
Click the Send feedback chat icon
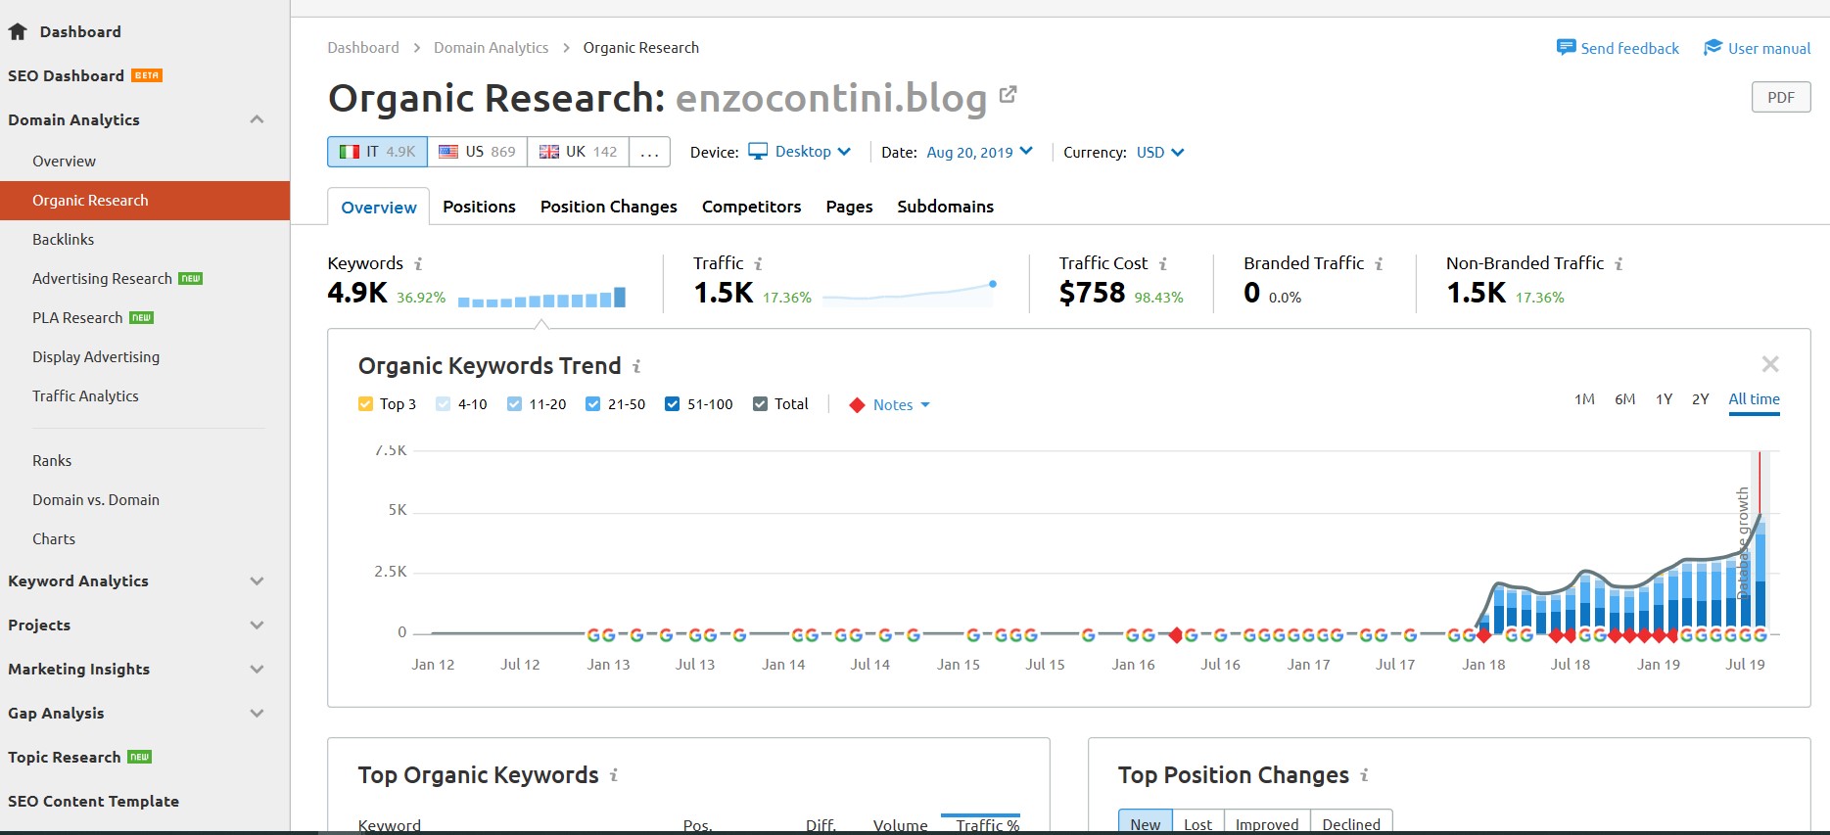click(x=1566, y=48)
